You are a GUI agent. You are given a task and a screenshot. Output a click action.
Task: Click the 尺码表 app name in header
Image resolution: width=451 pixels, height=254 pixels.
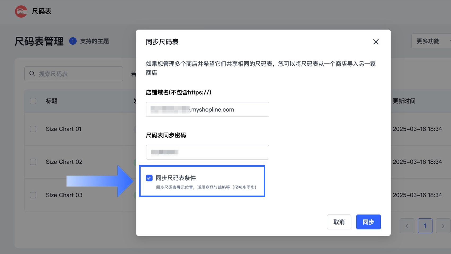(42, 11)
